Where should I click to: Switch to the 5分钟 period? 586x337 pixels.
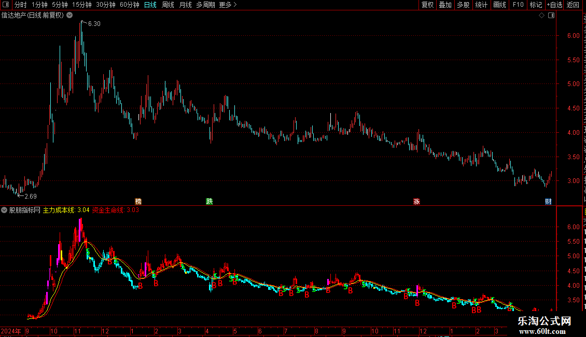tap(60, 5)
